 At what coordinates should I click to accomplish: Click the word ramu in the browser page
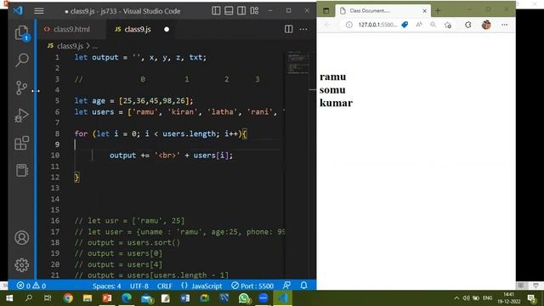[x=332, y=76]
